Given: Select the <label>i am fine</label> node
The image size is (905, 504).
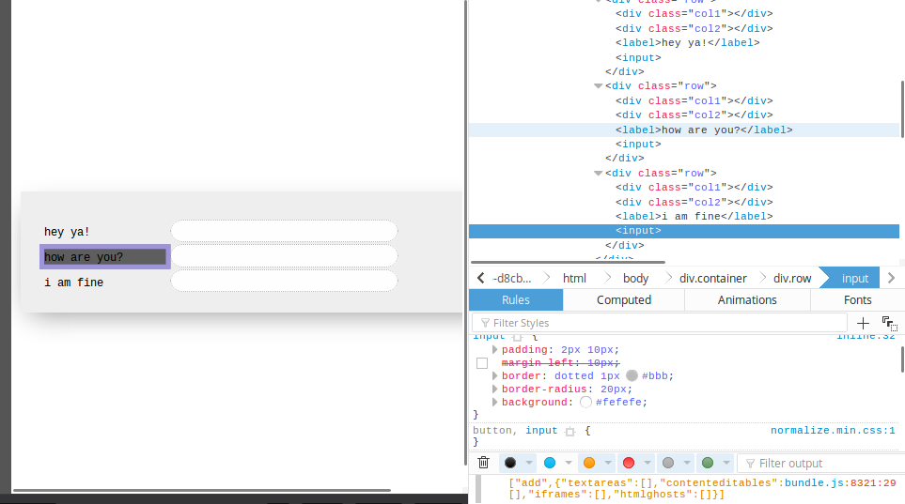Looking at the screenshot, I should point(694,216).
